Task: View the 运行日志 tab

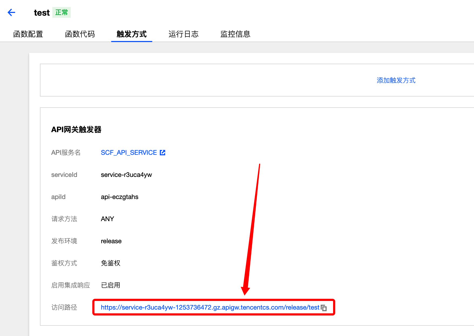Action: click(184, 34)
